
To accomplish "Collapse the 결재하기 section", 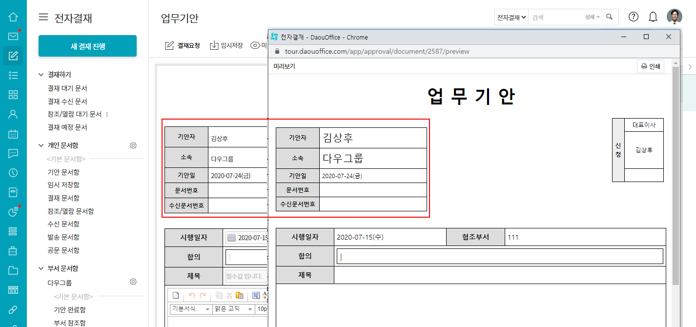I will pos(41,75).
